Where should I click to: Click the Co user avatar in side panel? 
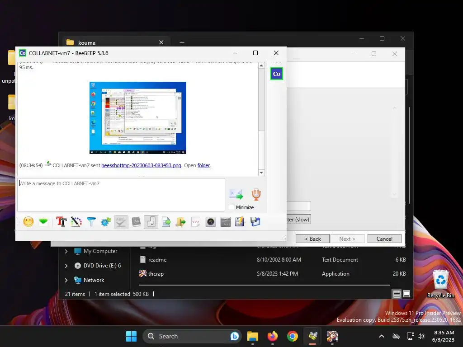pyautogui.click(x=277, y=74)
